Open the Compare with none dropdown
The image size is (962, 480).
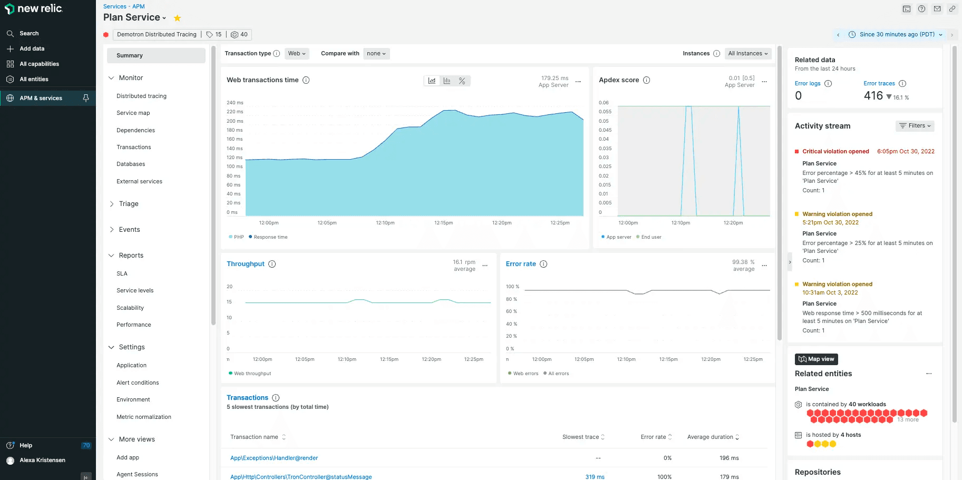(x=376, y=53)
